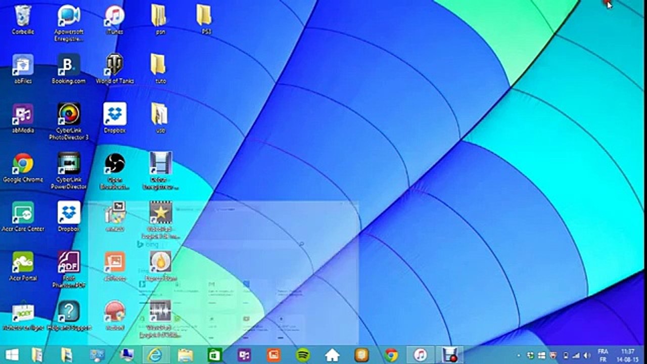Image resolution: width=647 pixels, height=364 pixels.
Task: Select the World of Tanks shortcut
Action: tap(115, 69)
